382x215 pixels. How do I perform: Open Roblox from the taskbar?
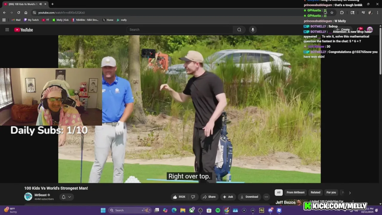pyautogui.click(x=279, y=210)
